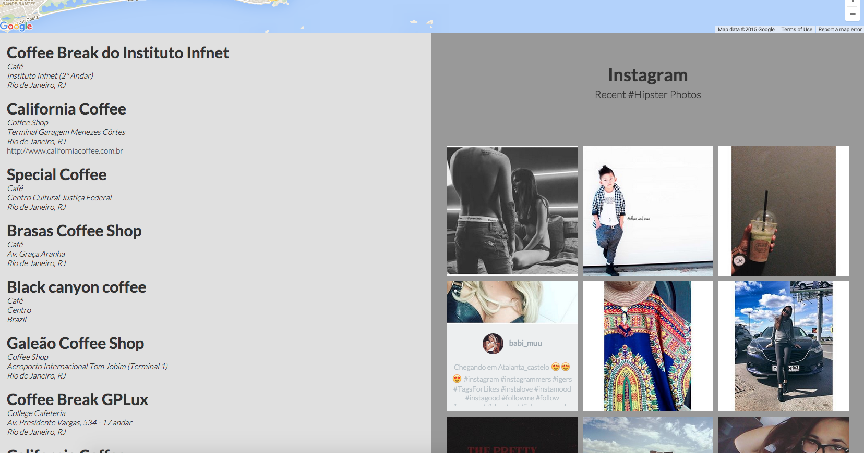864x453 pixels.
Task: Click the College Cafeteria category label
Action: pyautogui.click(x=37, y=413)
